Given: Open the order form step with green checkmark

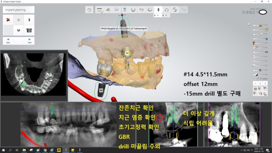Looking at the screenshot, I should coord(100,10).
